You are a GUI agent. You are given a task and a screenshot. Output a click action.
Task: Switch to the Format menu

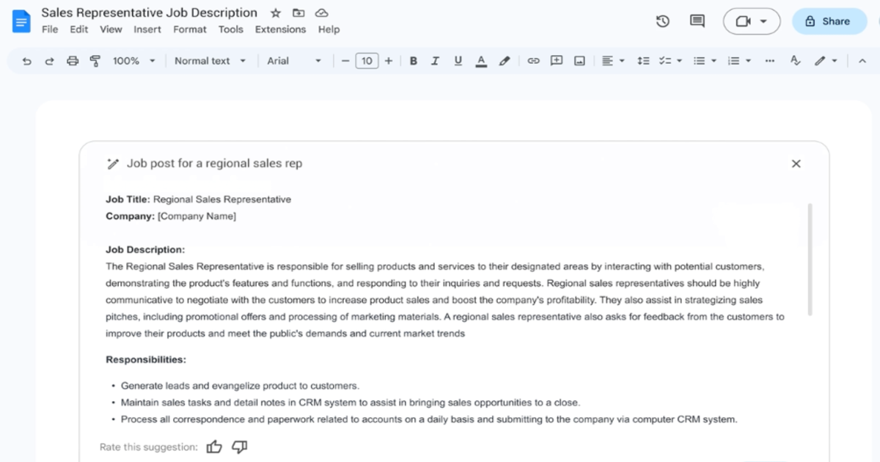tap(190, 29)
